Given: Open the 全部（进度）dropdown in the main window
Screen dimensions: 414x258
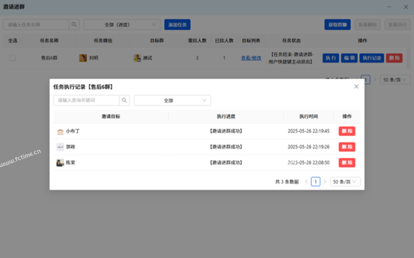Looking at the screenshot, I should (122, 24).
